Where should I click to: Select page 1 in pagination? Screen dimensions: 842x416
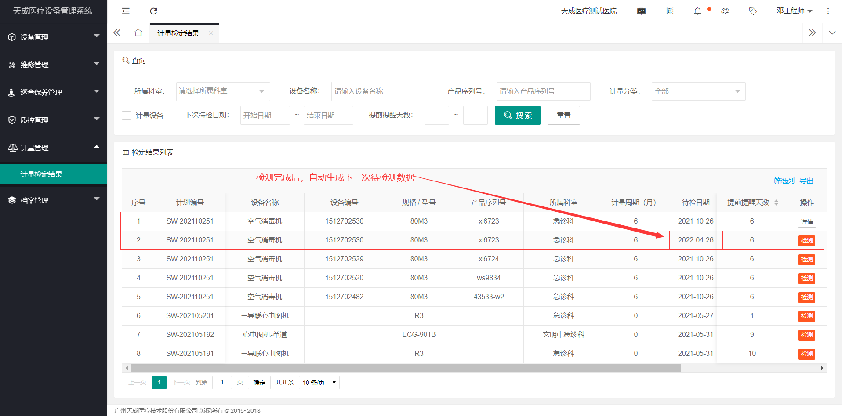pos(159,383)
